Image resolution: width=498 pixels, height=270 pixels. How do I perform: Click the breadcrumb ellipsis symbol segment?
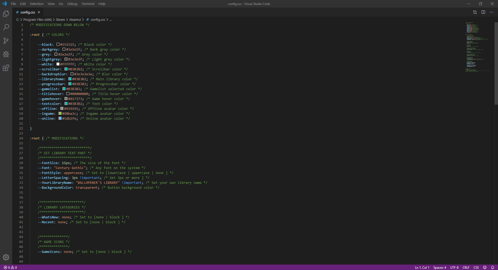[110, 20]
